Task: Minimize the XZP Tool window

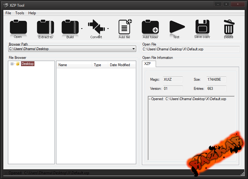Action: point(218,4)
